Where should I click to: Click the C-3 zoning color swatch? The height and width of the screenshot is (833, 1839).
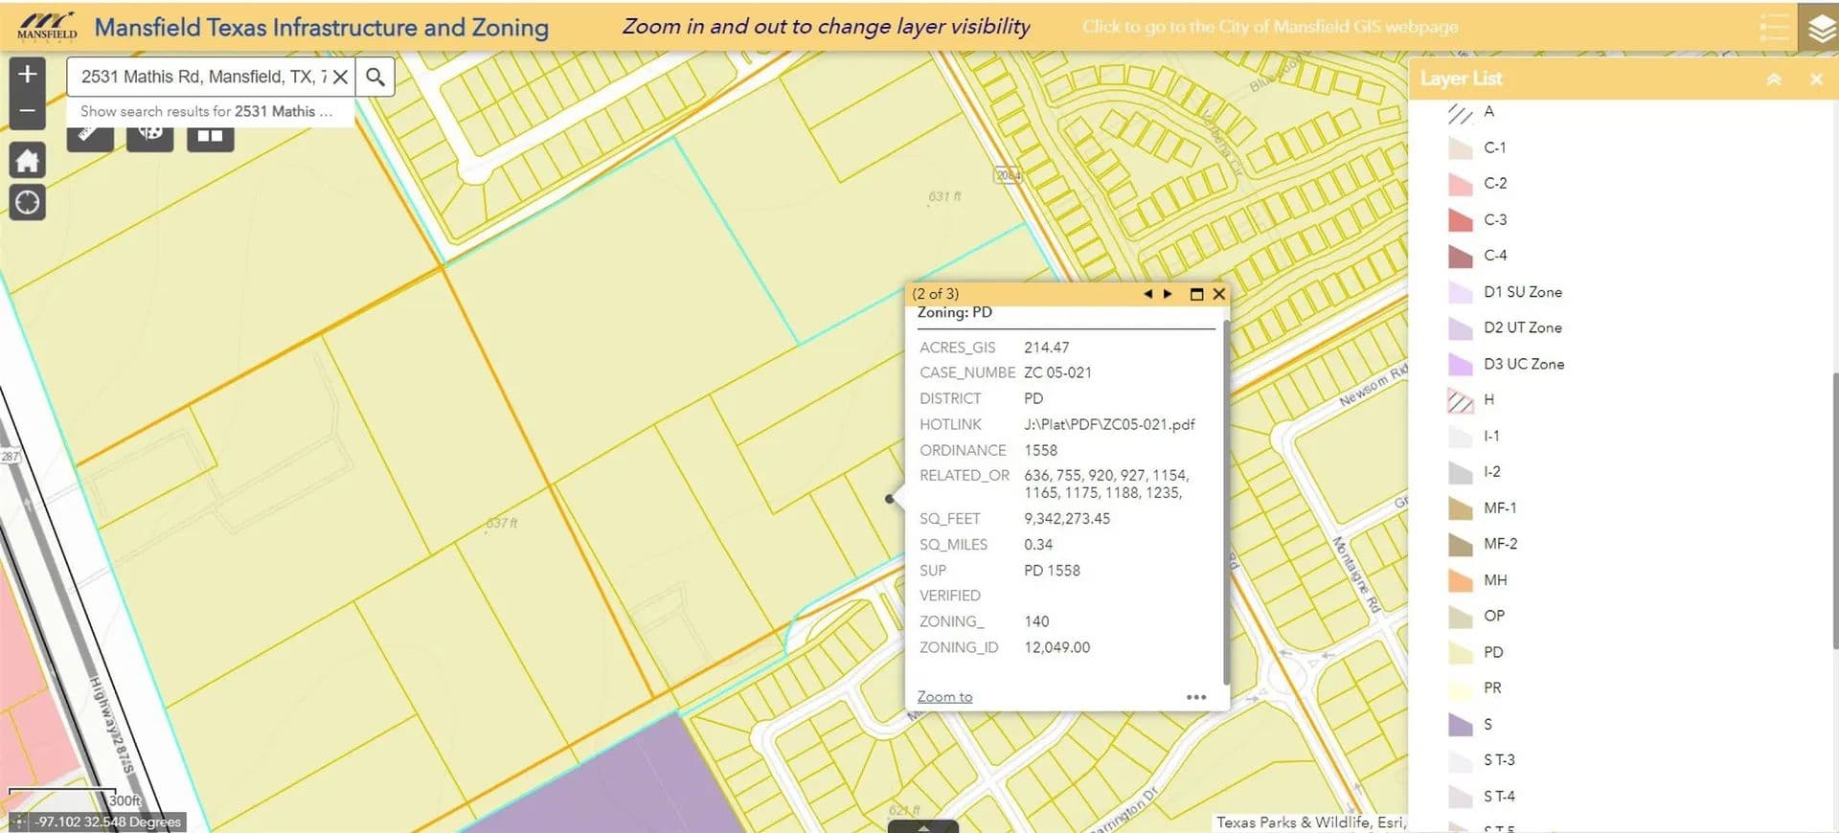pos(1460,220)
